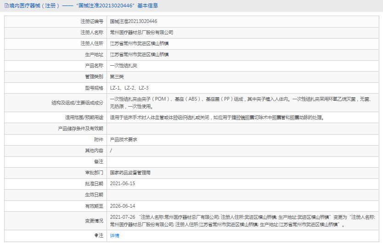Click the bullet icon before 注 label
The width and height of the screenshot is (383, 244).
point(96,235)
